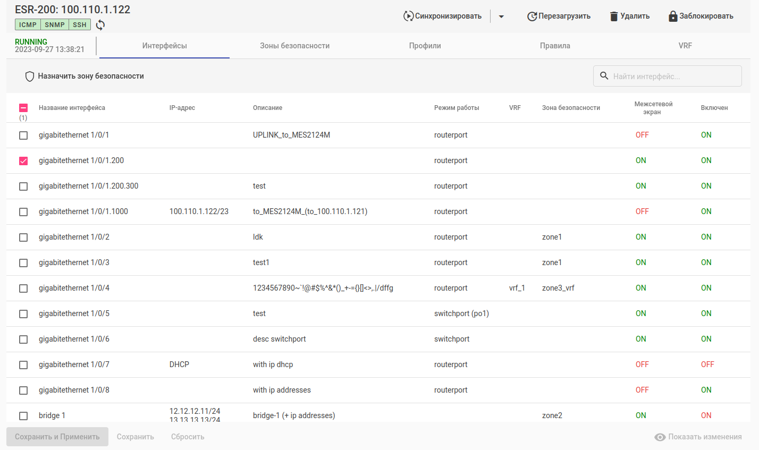This screenshot has height=450, width=759.
Task: Click the Синхронизировать sync icon
Action: [x=408, y=16]
